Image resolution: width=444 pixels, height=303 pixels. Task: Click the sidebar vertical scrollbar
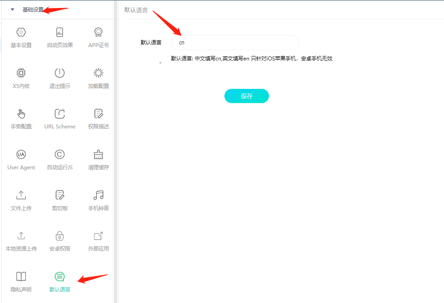115,151
